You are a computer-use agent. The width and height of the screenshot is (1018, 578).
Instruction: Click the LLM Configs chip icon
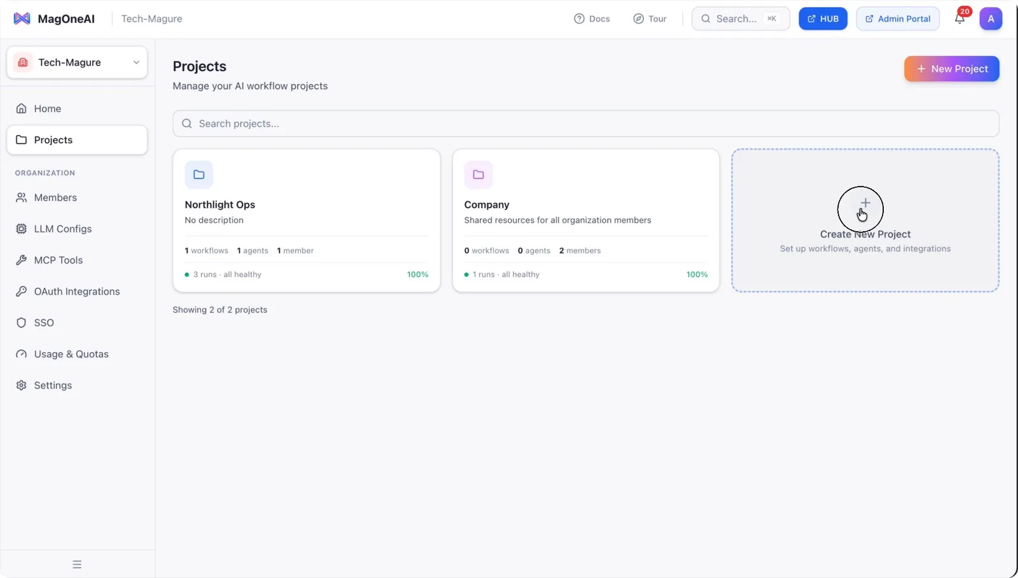[x=21, y=229]
